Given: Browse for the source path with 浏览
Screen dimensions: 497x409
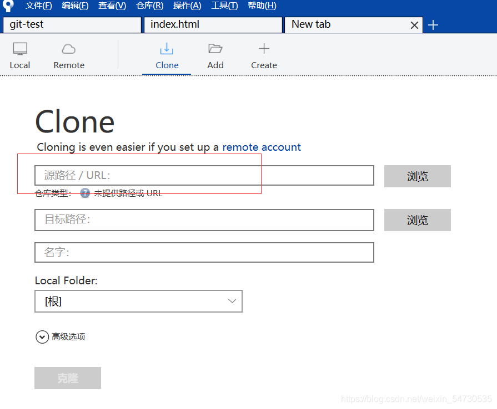Looking at the screenshot, I should [418, 176].
